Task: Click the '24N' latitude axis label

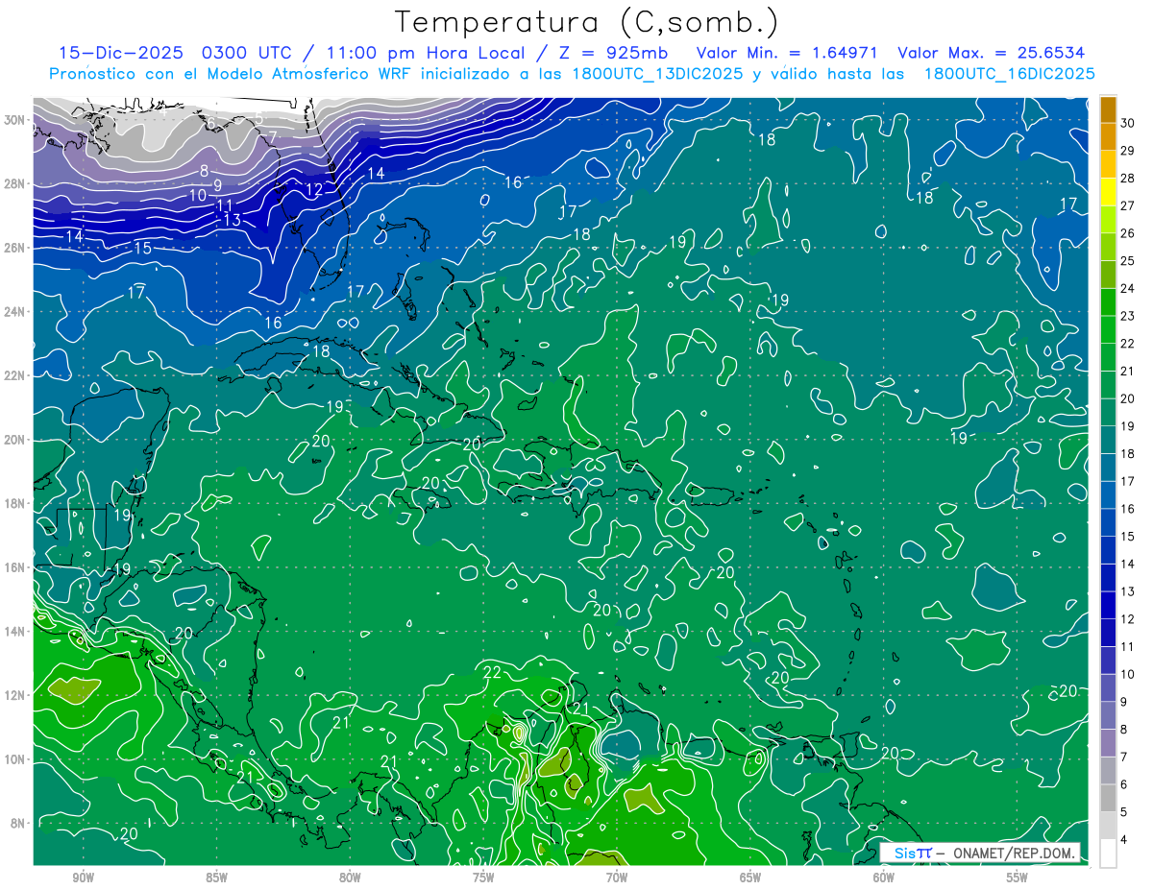Action: pyautogui.click(x=15, y=312)
